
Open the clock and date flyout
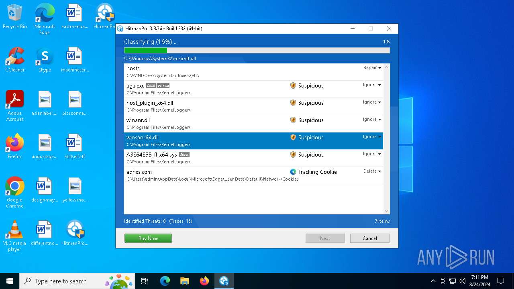(480, 281)
